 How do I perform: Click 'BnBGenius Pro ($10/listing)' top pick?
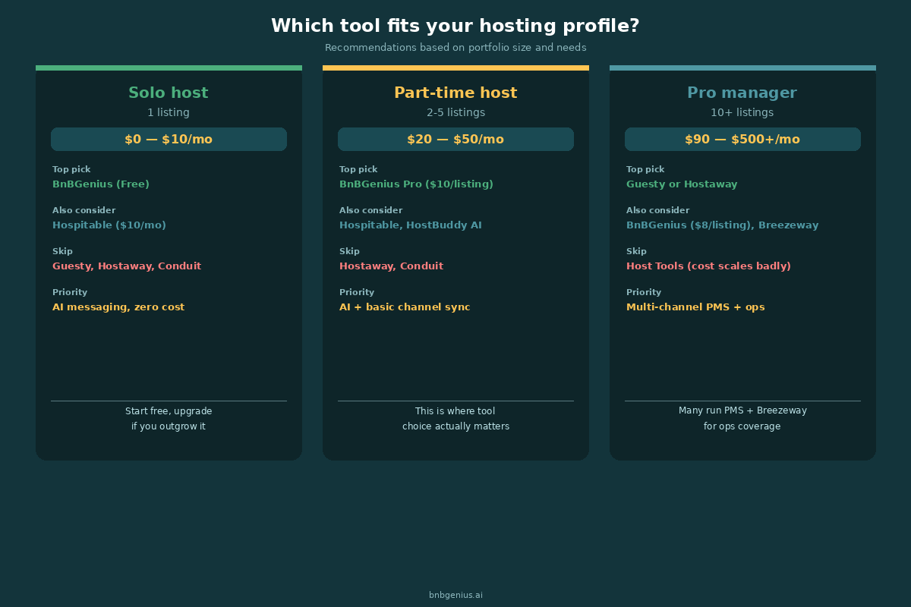[x=416, y=184]
